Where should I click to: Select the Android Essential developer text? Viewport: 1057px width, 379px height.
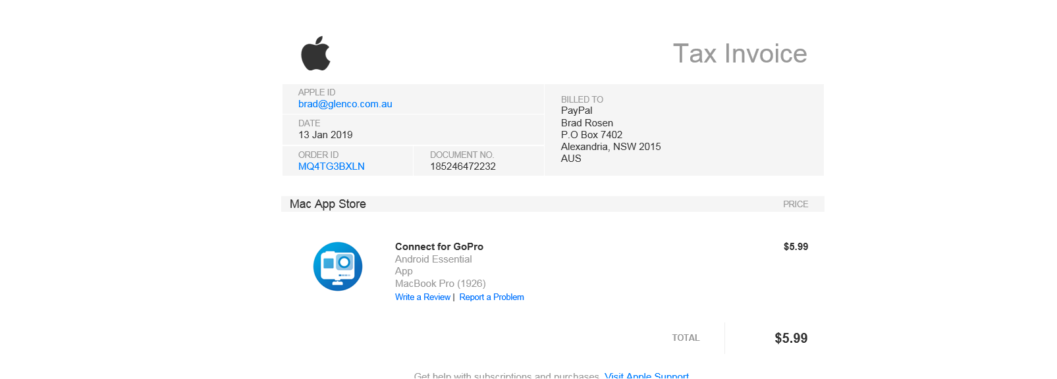[x=433, y=259]
